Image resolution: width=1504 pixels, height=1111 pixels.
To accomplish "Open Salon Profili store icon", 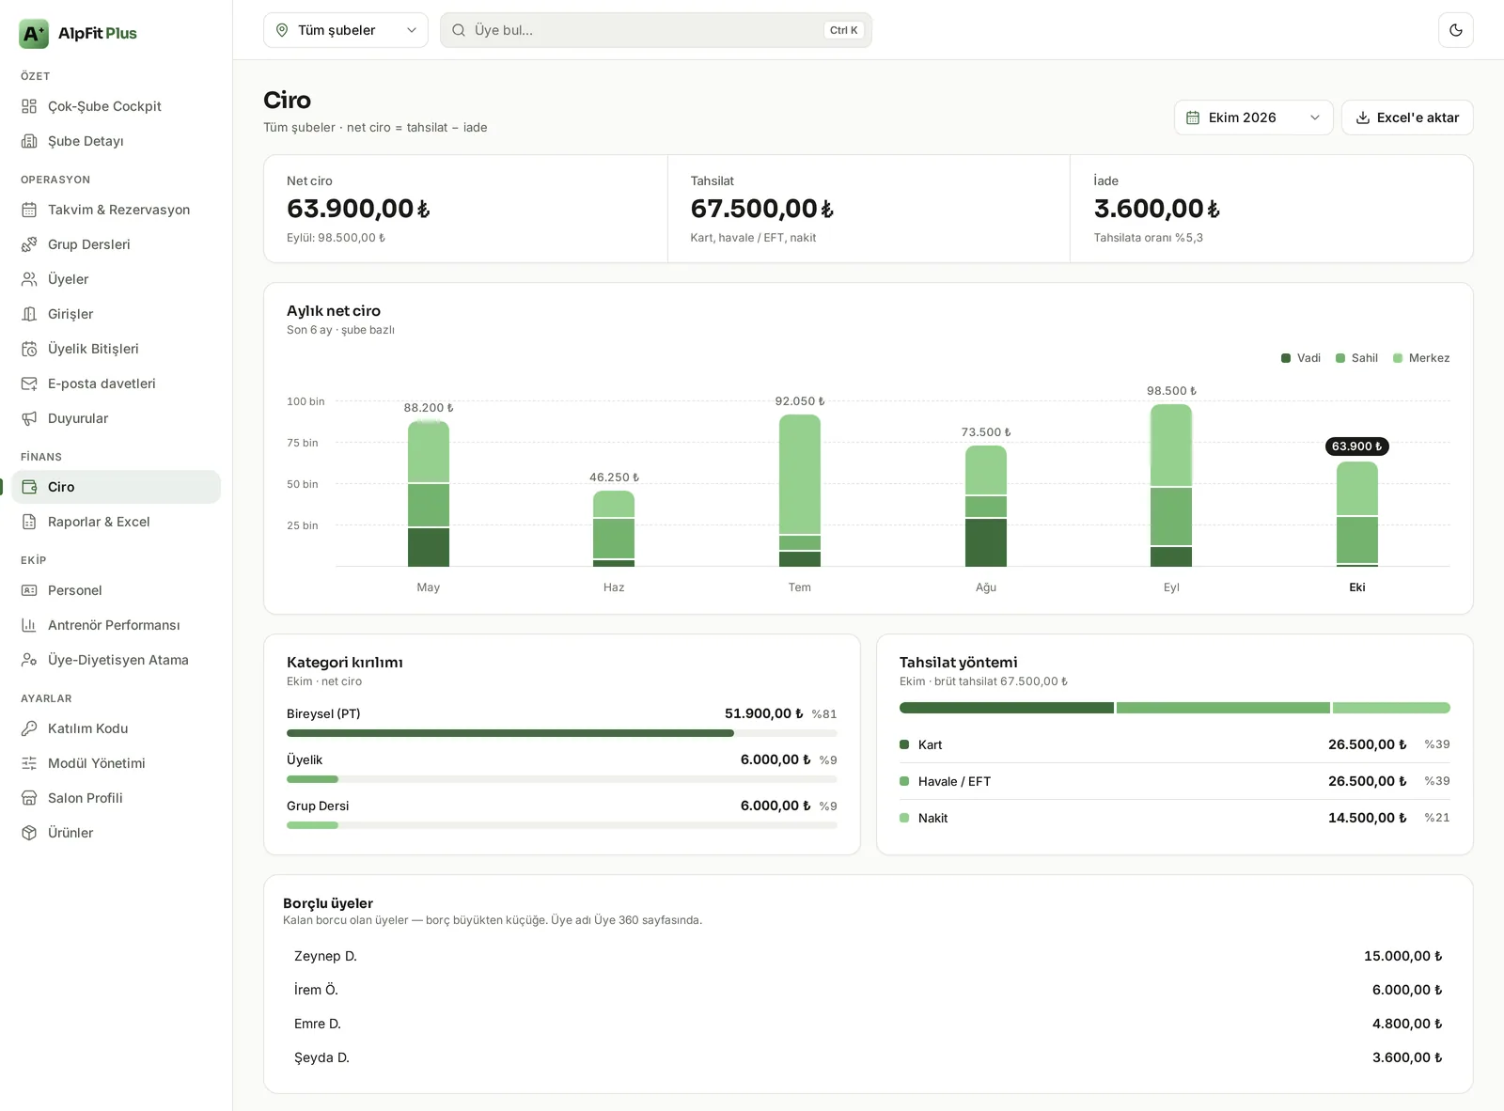I will [x=29, y=798].
